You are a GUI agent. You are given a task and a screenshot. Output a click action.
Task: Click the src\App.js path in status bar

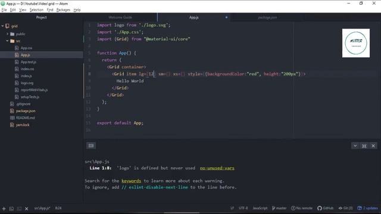42,208
